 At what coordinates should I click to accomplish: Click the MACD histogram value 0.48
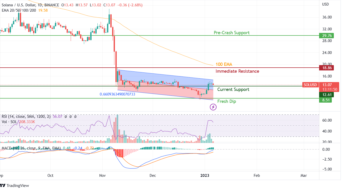(x=67, y=148)
